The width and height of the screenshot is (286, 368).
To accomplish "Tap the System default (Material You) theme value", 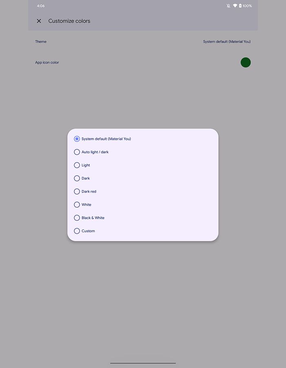I will click(x=227, y=42).
